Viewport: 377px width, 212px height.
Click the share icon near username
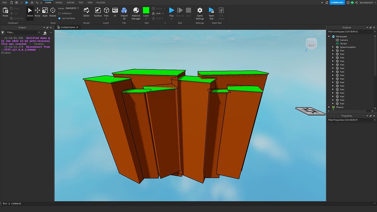[x=356, y=3]
